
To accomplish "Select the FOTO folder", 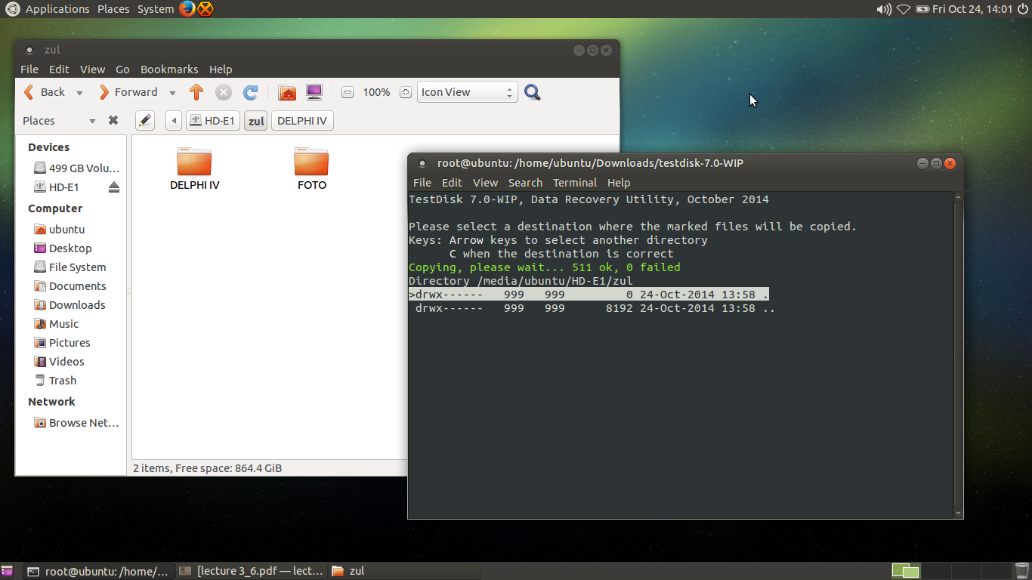I will click(311, 169).
